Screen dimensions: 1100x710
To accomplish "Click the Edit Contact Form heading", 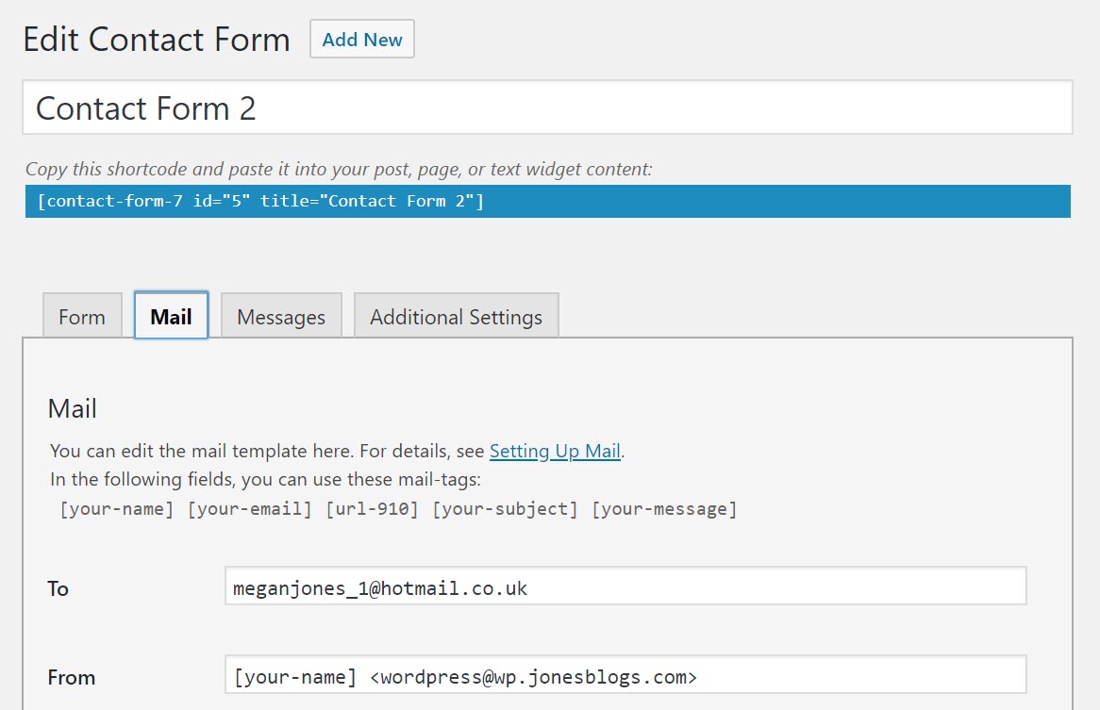I will coord(157,40).
